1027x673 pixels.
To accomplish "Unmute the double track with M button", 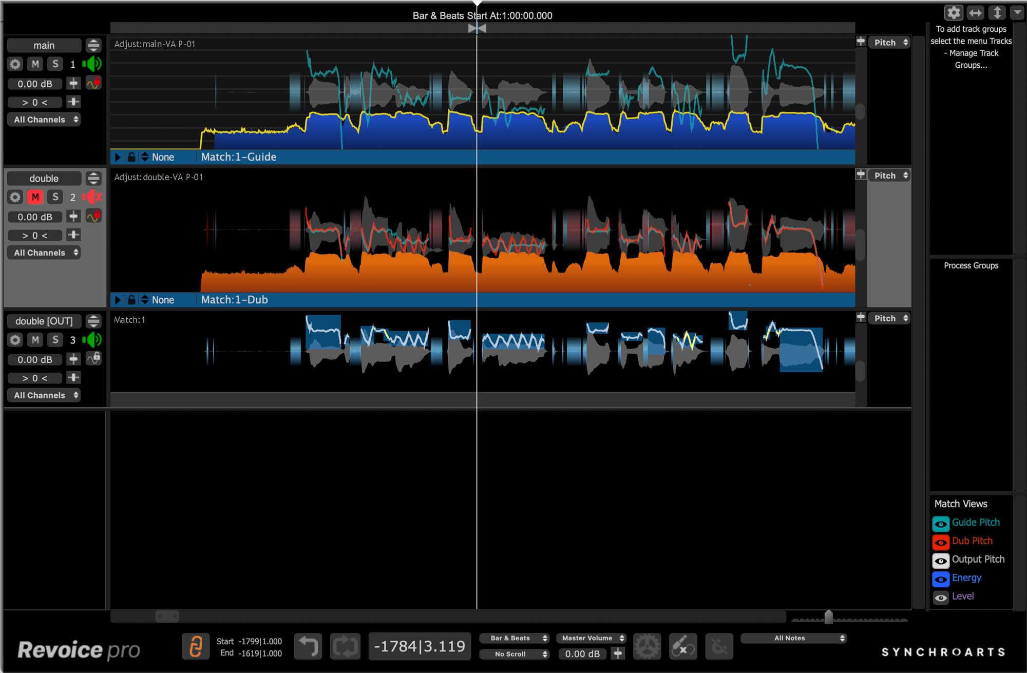I will tap(35, 197).
